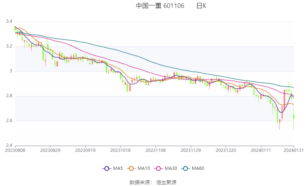This screenshot has width=306, height=186.
Task: Click the 恒生聚源 data source text
Action: (166, 182)
